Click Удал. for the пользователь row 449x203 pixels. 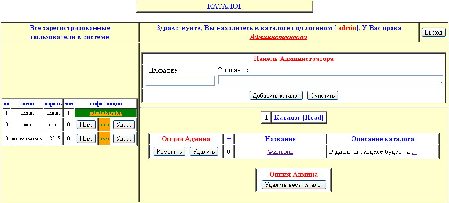123,138
